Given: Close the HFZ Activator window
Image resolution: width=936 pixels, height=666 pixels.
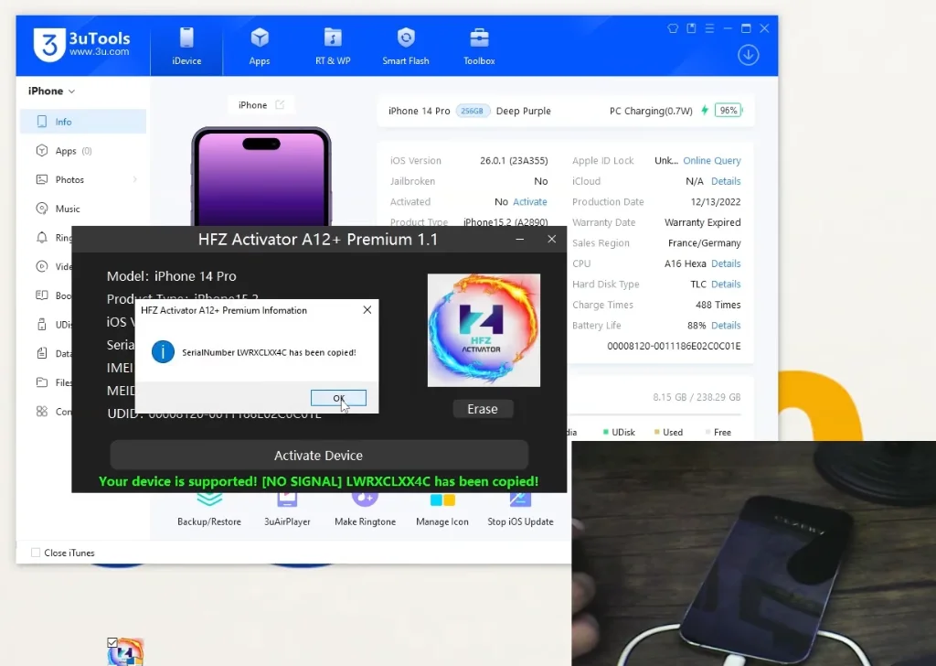Looking at the screenshot, I should point(551,239).
